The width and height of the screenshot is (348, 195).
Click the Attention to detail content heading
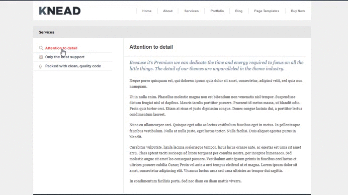[x=151, y=47]
